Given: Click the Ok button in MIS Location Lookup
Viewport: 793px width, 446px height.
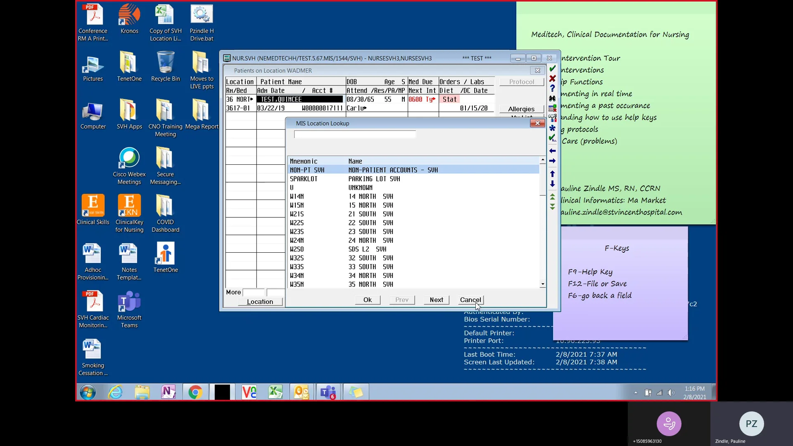Looking at the screenshot, I should [x=367, y=299].
